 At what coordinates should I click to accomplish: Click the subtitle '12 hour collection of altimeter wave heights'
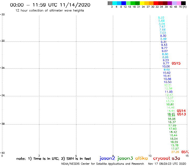point(50,10)
